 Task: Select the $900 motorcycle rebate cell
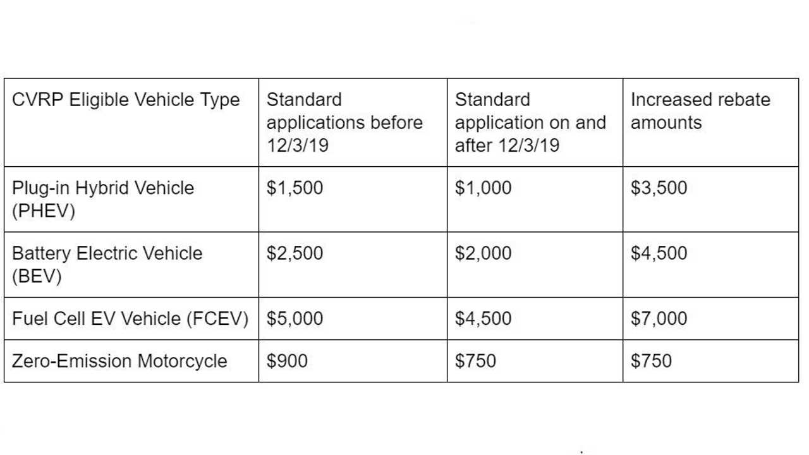click(x=287, y=361)
